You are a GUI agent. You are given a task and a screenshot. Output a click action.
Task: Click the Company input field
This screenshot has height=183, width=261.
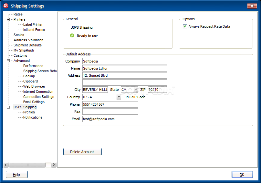point(125,61)
